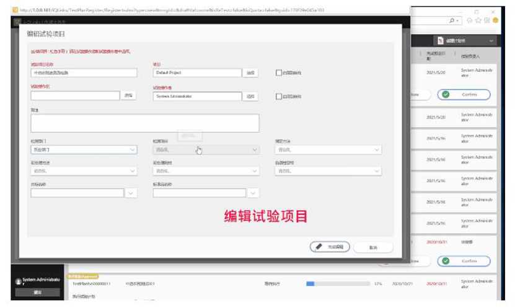Viewport: 515px width, 308px height.
Task: Open the browser favorites star icon
Action: pyautogui.click(x=479, y=20)
